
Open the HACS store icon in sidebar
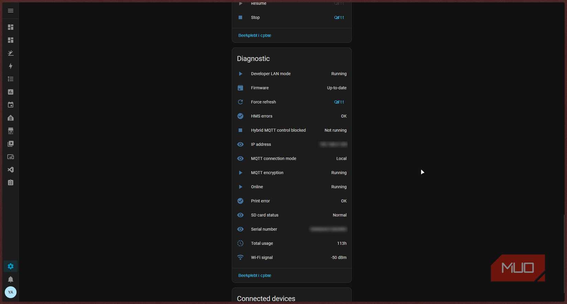(x=11, y=131)
